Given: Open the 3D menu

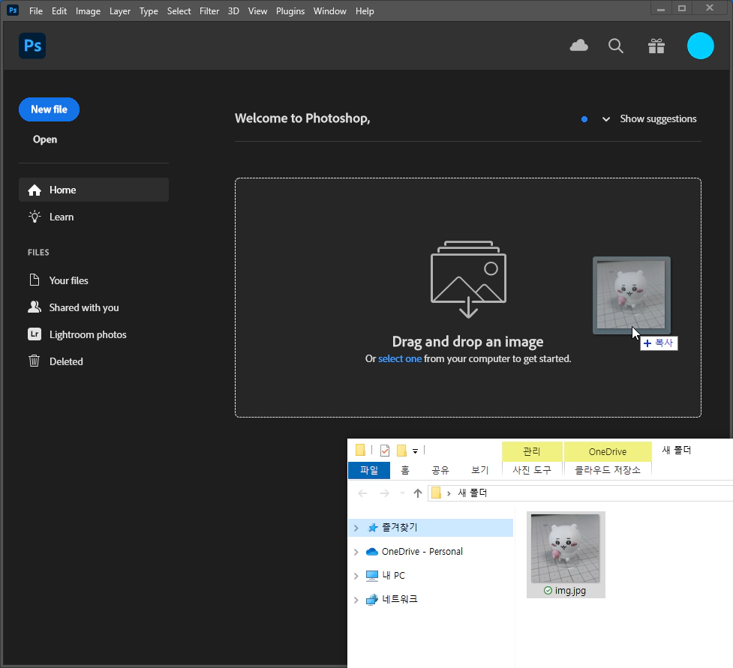Looking at the screenshot, I should click(233, 11).
